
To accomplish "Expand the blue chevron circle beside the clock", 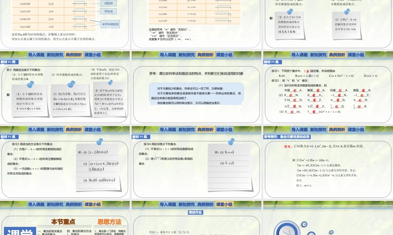I will [332, 232].
